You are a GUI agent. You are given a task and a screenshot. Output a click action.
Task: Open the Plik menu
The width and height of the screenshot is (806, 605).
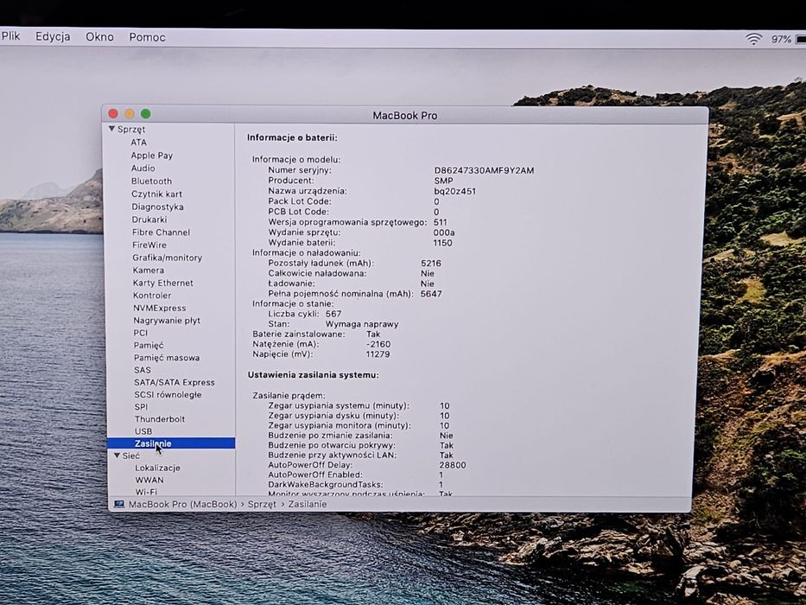10,36
